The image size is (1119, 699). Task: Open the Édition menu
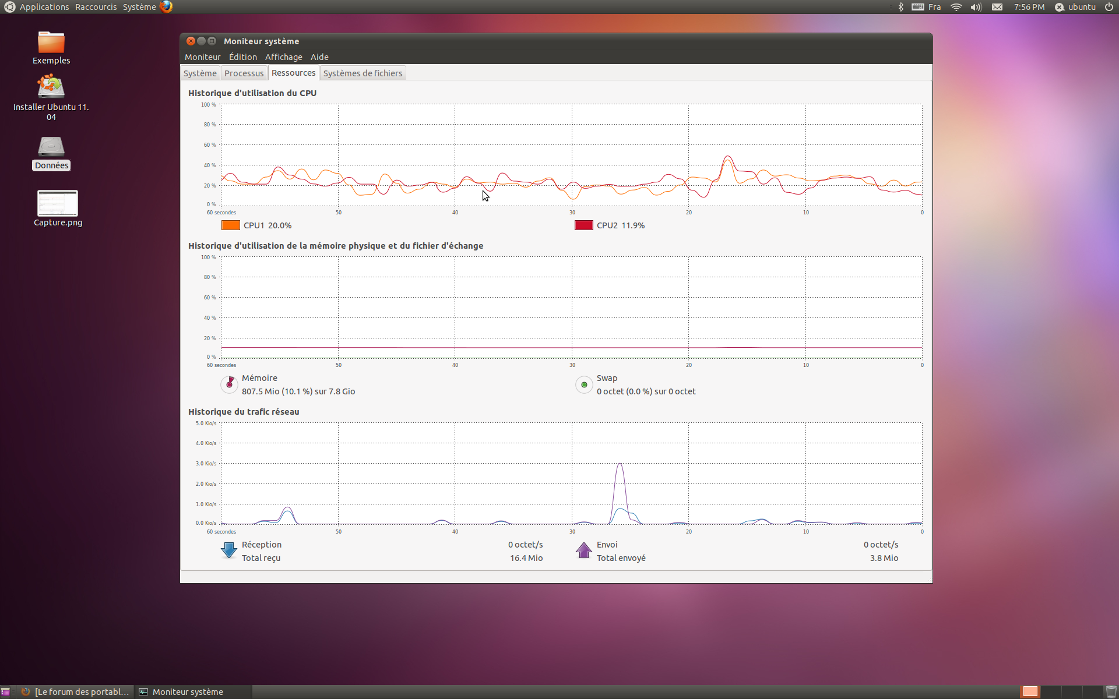[242, 57]
